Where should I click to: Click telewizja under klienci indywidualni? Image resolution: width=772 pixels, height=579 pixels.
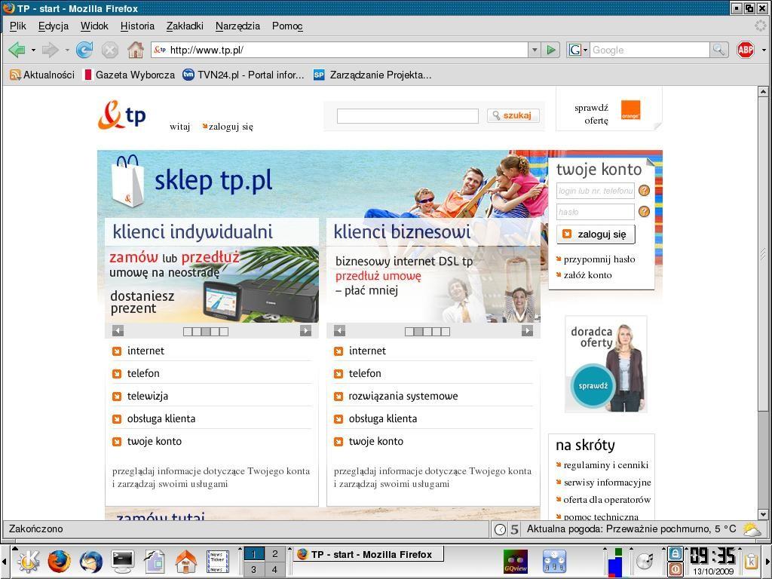click(147, 396)
